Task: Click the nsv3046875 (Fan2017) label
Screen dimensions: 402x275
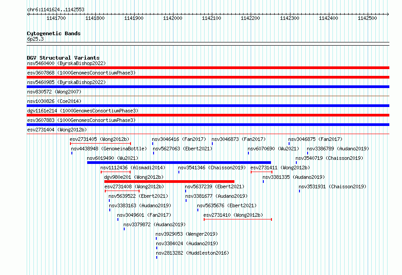Action: [315, 139]
